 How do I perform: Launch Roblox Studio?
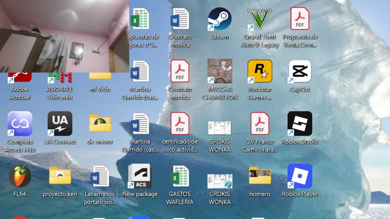point(300,123)
